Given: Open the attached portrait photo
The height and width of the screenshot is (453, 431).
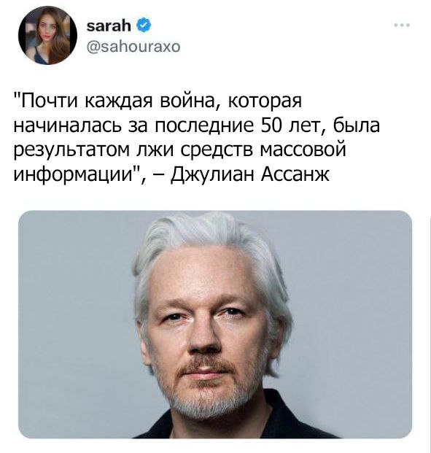Looking at the screenshot, I should pyautogui.click(x=215, y=324).
